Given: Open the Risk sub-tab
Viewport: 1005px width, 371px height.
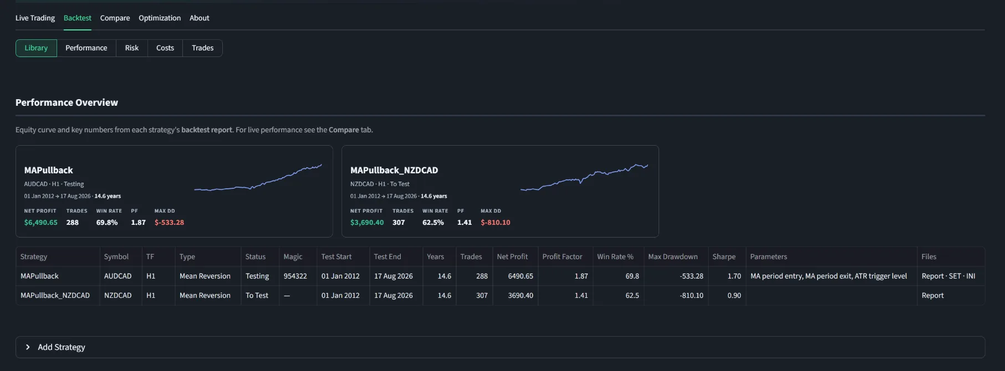Looking at the screenshot, I should (132, 48).
